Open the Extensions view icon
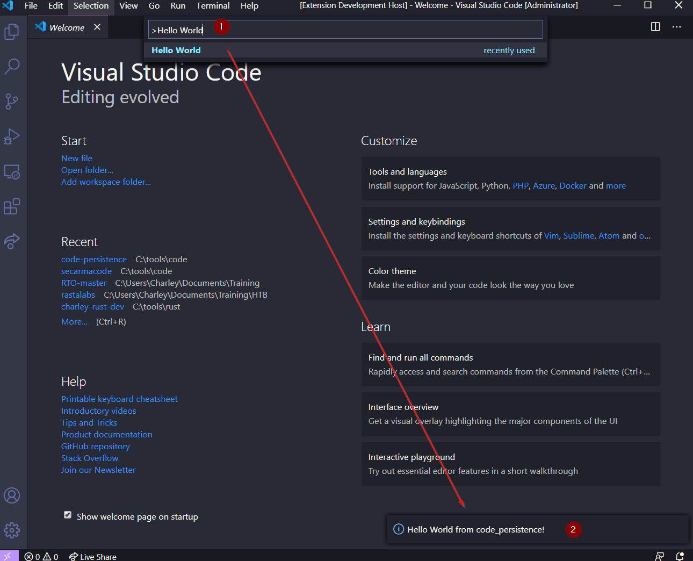Image resolution: width=693 pixels, height=561 pixels. [x=12, y=206]
